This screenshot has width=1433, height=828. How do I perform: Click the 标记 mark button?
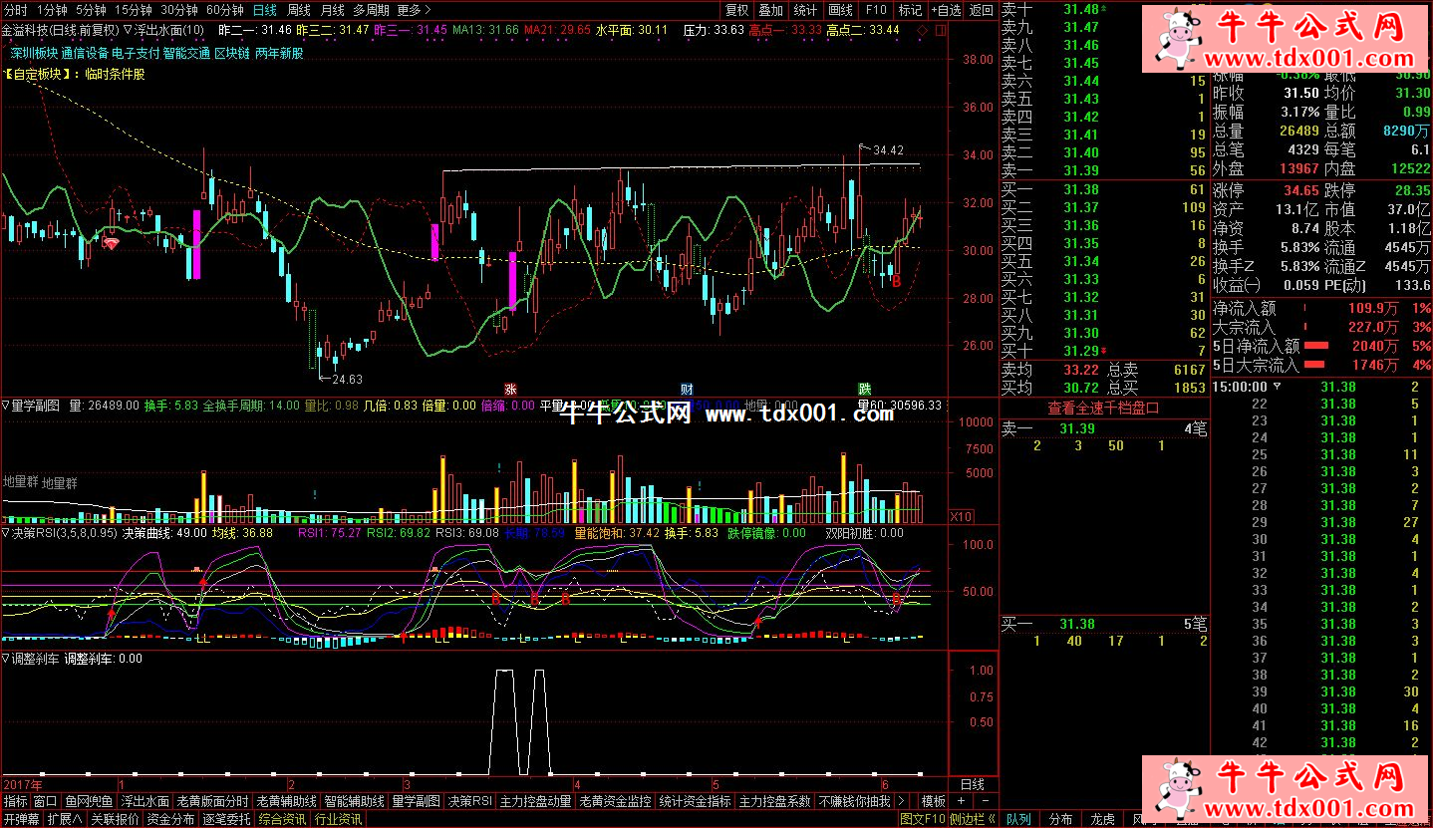tap(911, 9)
